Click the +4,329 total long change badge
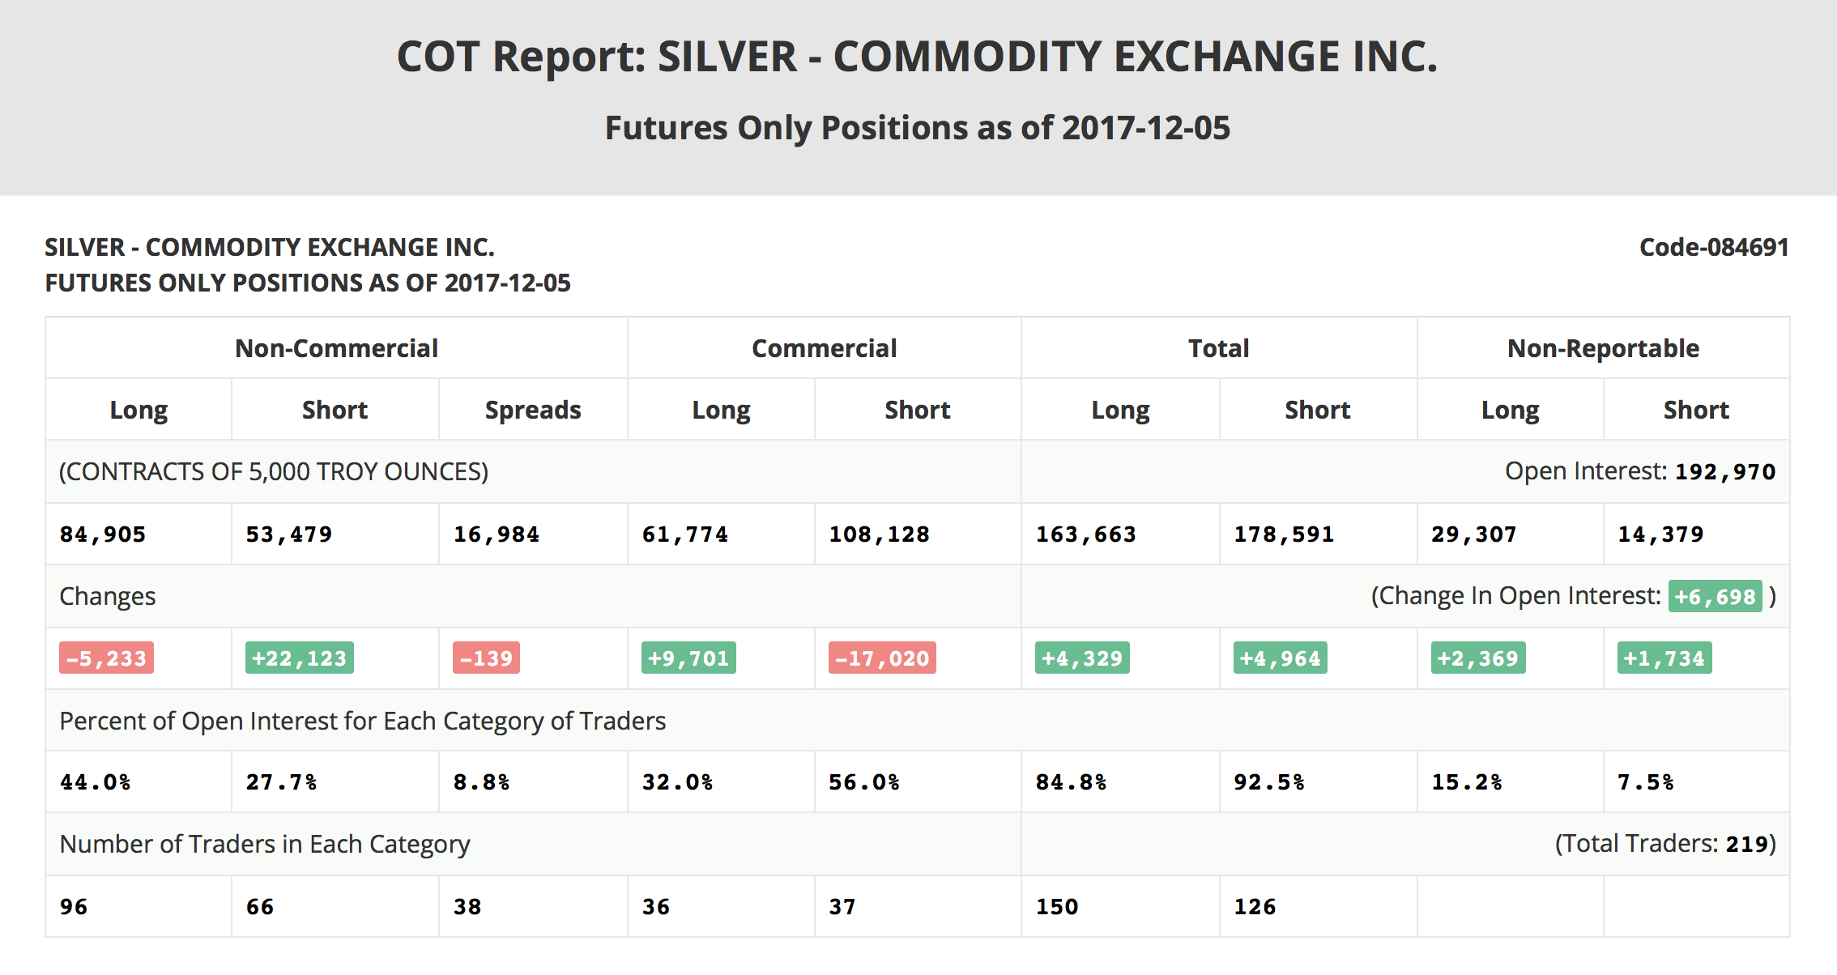Screen dimensions: 1837x975 pyautogui.click(x=1082, y=658)
